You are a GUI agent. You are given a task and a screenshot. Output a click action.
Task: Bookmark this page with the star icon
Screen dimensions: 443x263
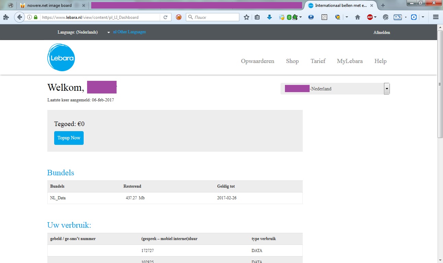[x=246, y=17]
